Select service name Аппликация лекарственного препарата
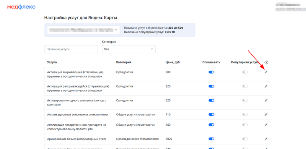Image resolution: width=306 pixels, height=149 pixels. (x=76, y=127)
